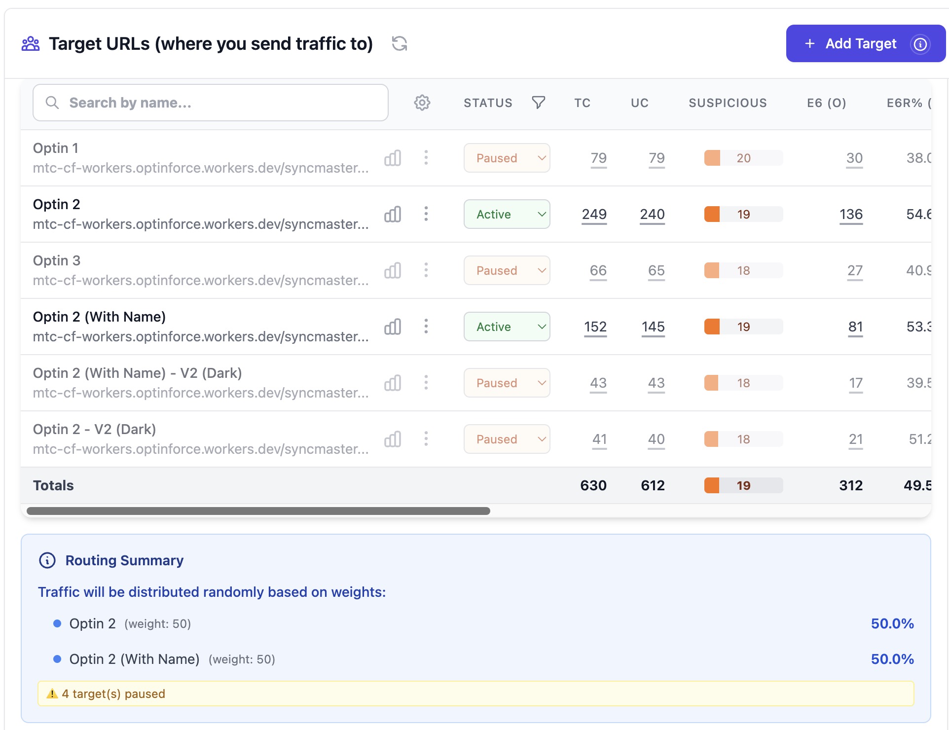This screenshot has width=949, height=730.
Task: Open three-dot menu for Optin 2 (With Name)
Action: coord(426,327)
